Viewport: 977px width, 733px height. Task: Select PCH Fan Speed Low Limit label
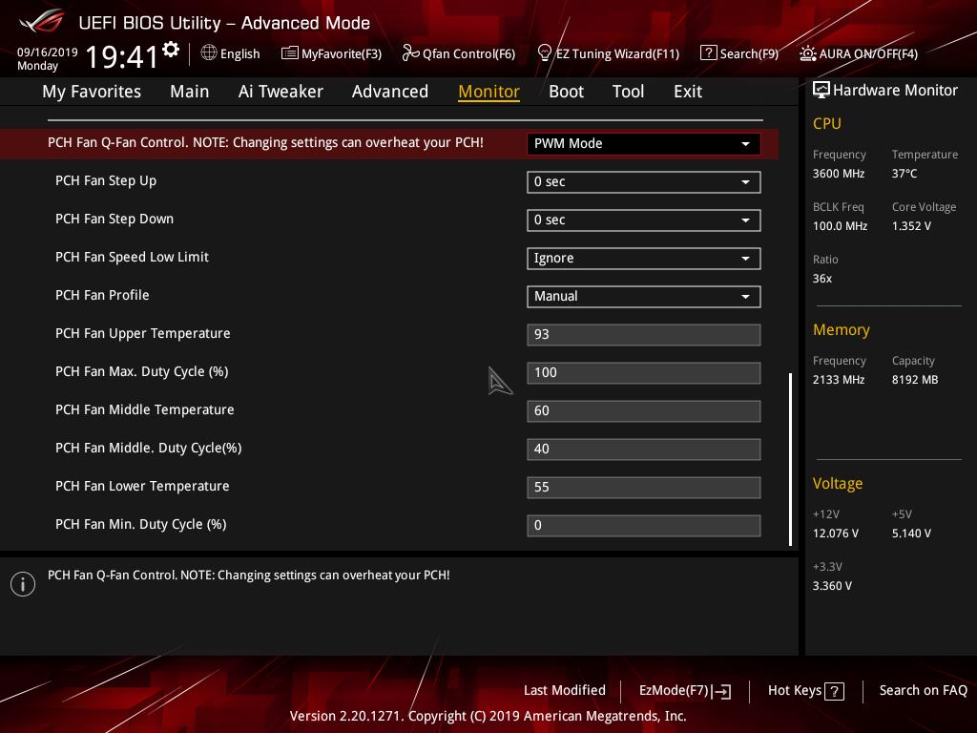pyautogui.click(x=132, y=257)
